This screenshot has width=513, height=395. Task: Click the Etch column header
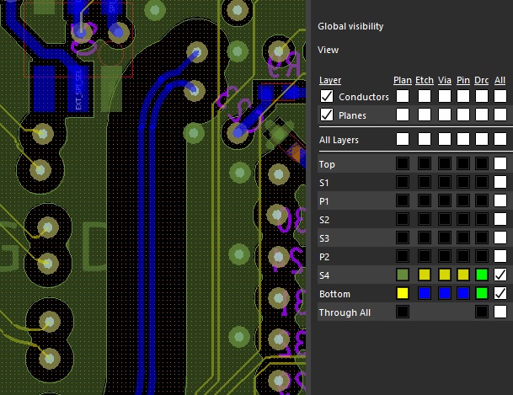point(424,80)
